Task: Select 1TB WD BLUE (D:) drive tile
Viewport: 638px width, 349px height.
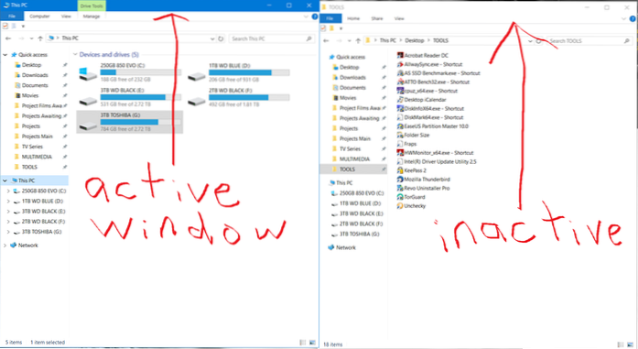Action: 238,72
